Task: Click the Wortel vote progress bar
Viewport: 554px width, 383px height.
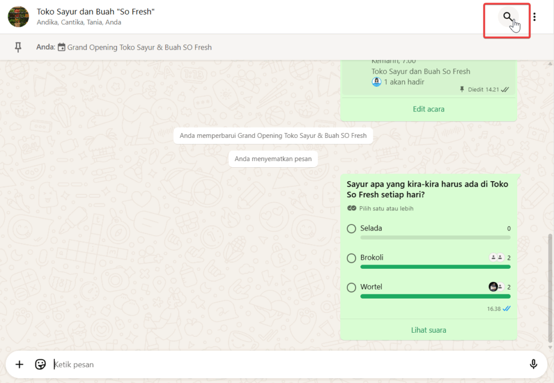Action: coord(435,296)
